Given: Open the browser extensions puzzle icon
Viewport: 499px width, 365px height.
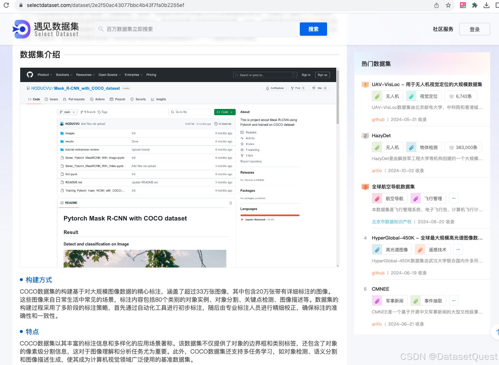Looking at the screenshot, I should pyautogui.click(x=475, y=5).
